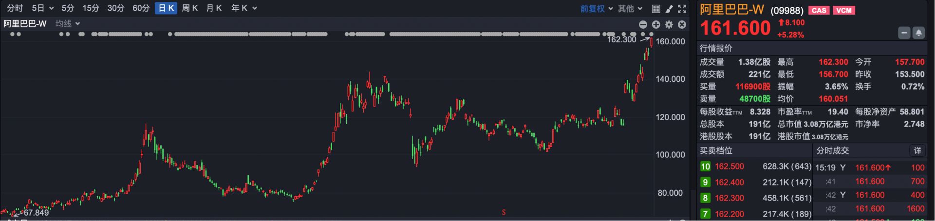The width and height of the screenshot is (935, 221).
Task: Toggle the CAS badge
Action: point(819,10)
